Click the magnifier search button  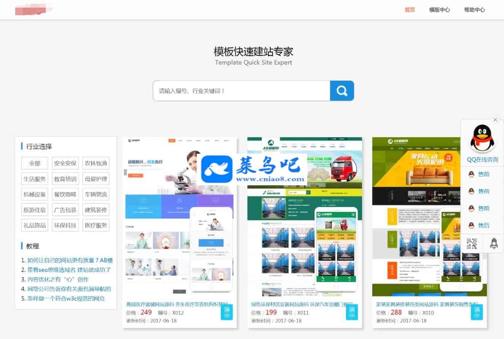[x=342, y=91]
